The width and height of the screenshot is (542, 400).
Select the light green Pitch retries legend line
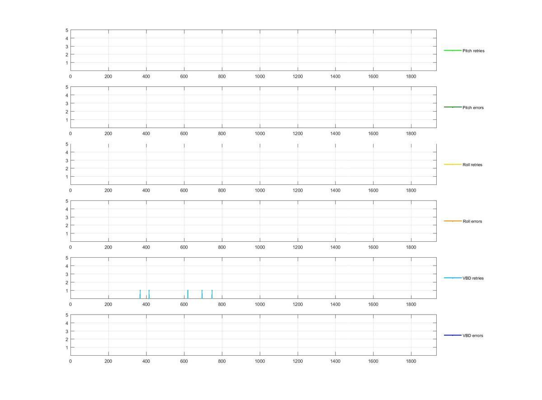click(453, 50)
